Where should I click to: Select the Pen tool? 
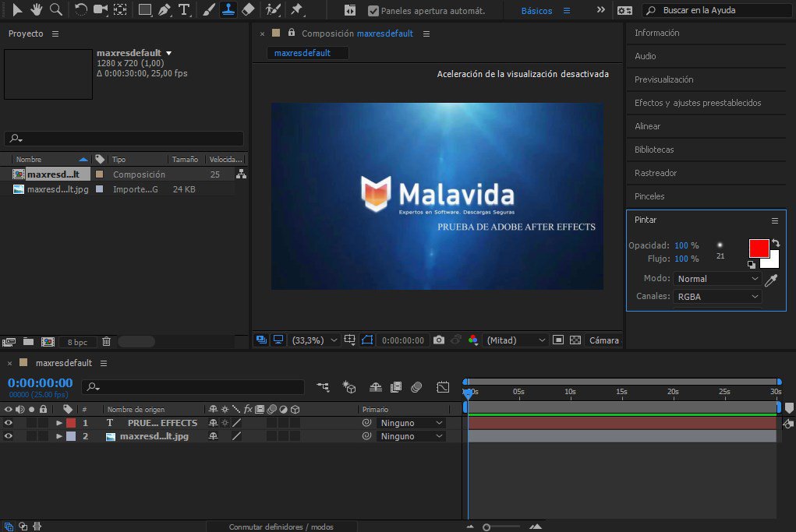point(163,10)
